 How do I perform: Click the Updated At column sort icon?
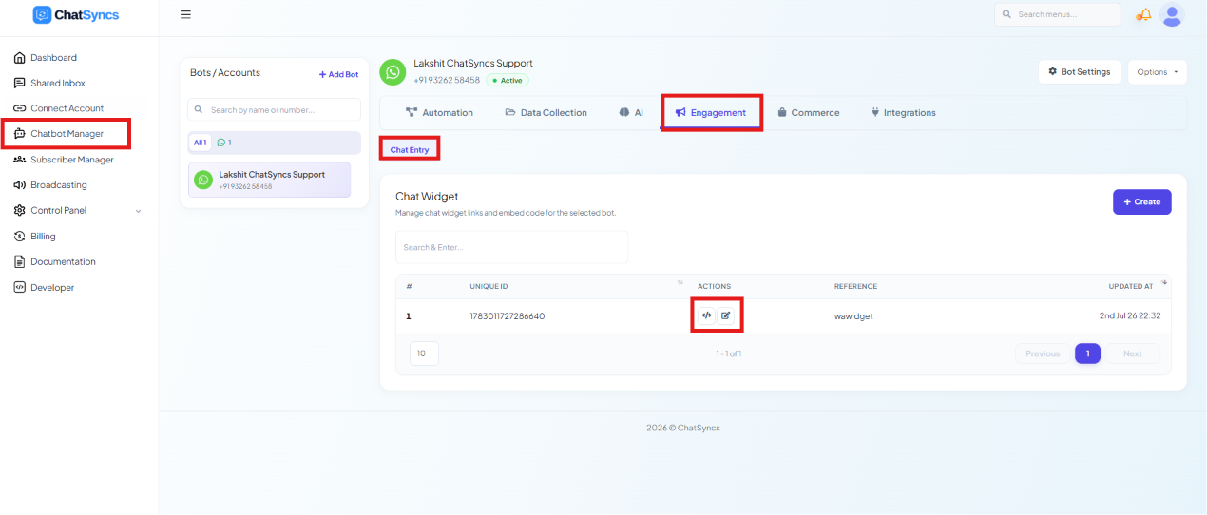(1164, 282)
